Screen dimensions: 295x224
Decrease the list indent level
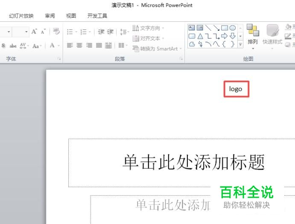coord(101,32)
